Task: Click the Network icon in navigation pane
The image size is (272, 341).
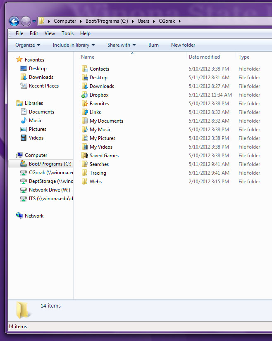Action: (x=19, y=216)
